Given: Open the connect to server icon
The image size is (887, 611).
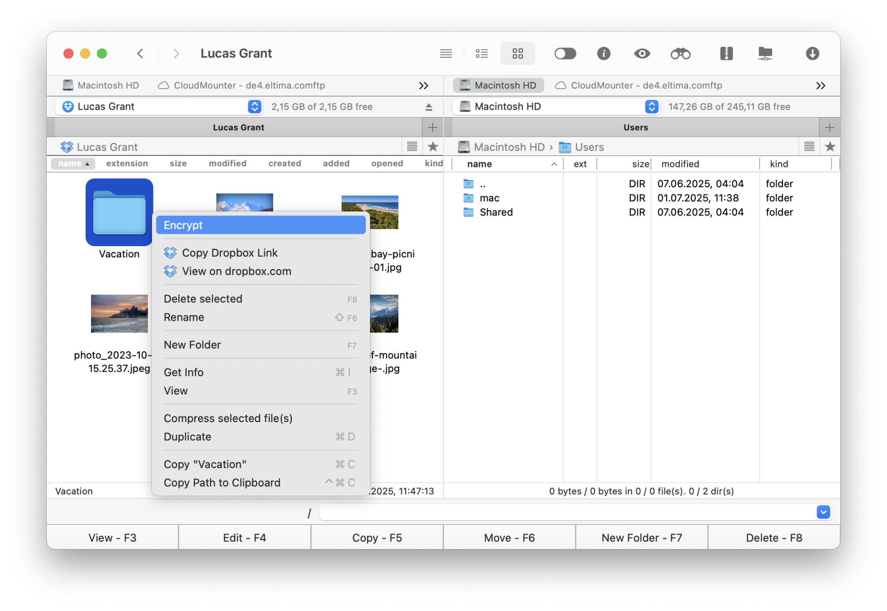Looking at the screenshot, I should click(765, 54).
